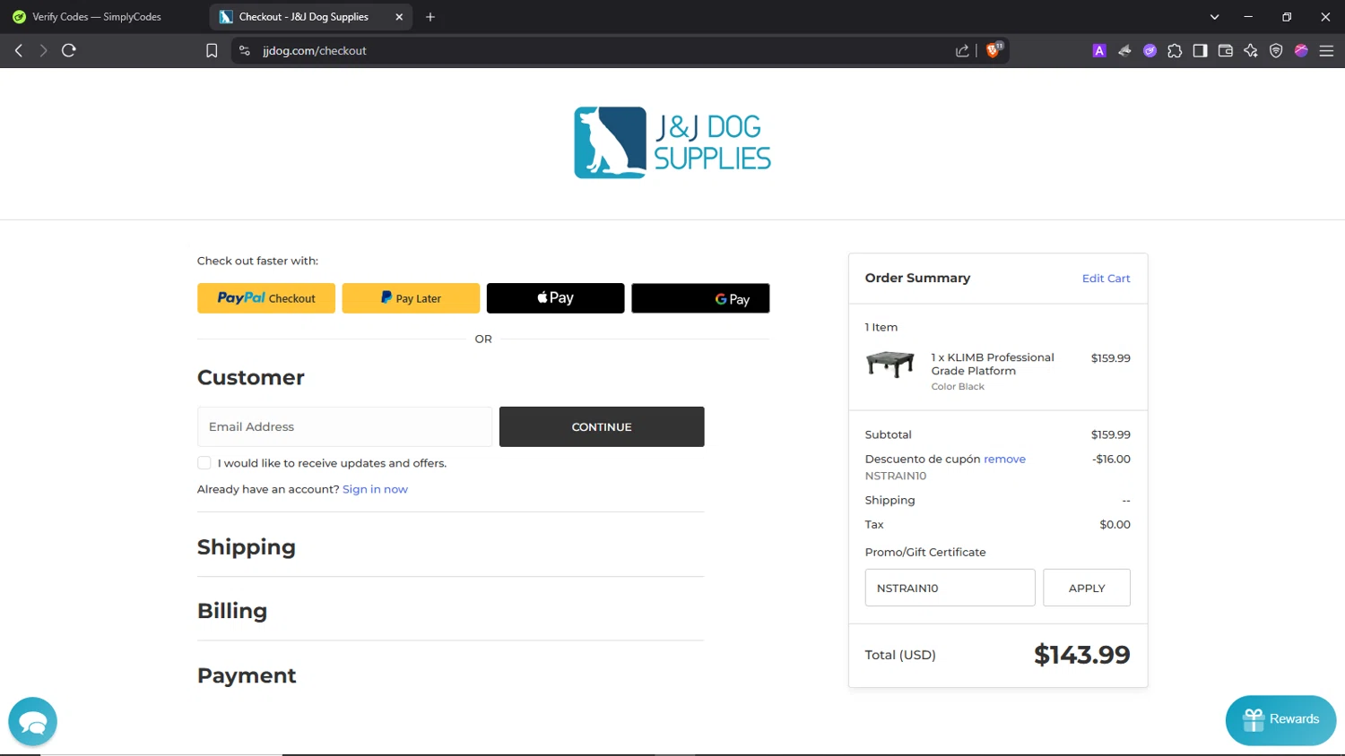The width and height of the screenshot is (1345, 756).
Task: Expand the Shipping section heading
Action: (247, 547)
